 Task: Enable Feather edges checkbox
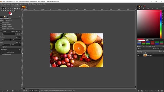(x=1, y=25)
